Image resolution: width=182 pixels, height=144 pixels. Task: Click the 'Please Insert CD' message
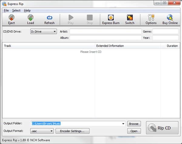coord(91,52)
